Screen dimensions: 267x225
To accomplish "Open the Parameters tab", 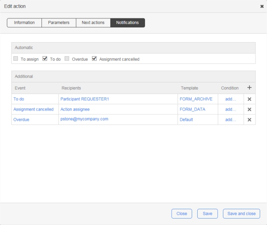I will 59,23.
